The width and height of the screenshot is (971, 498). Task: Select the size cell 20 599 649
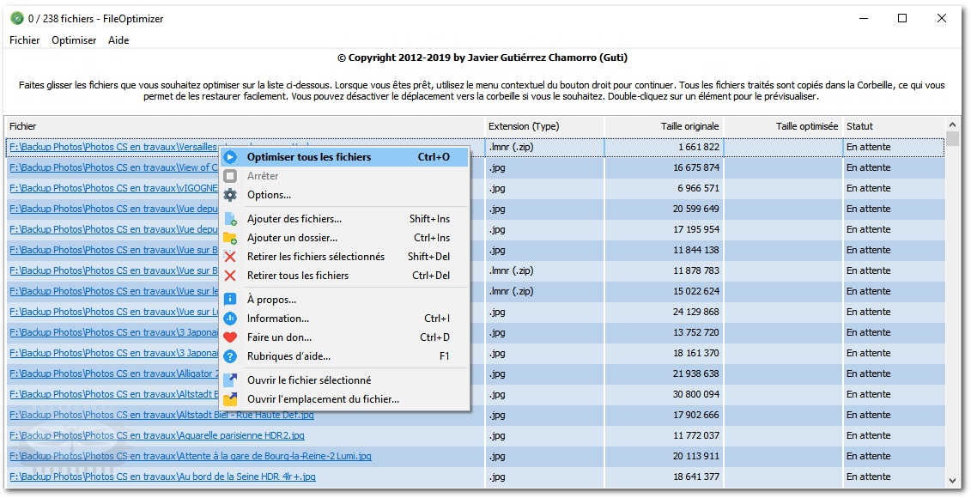point(664,209)
